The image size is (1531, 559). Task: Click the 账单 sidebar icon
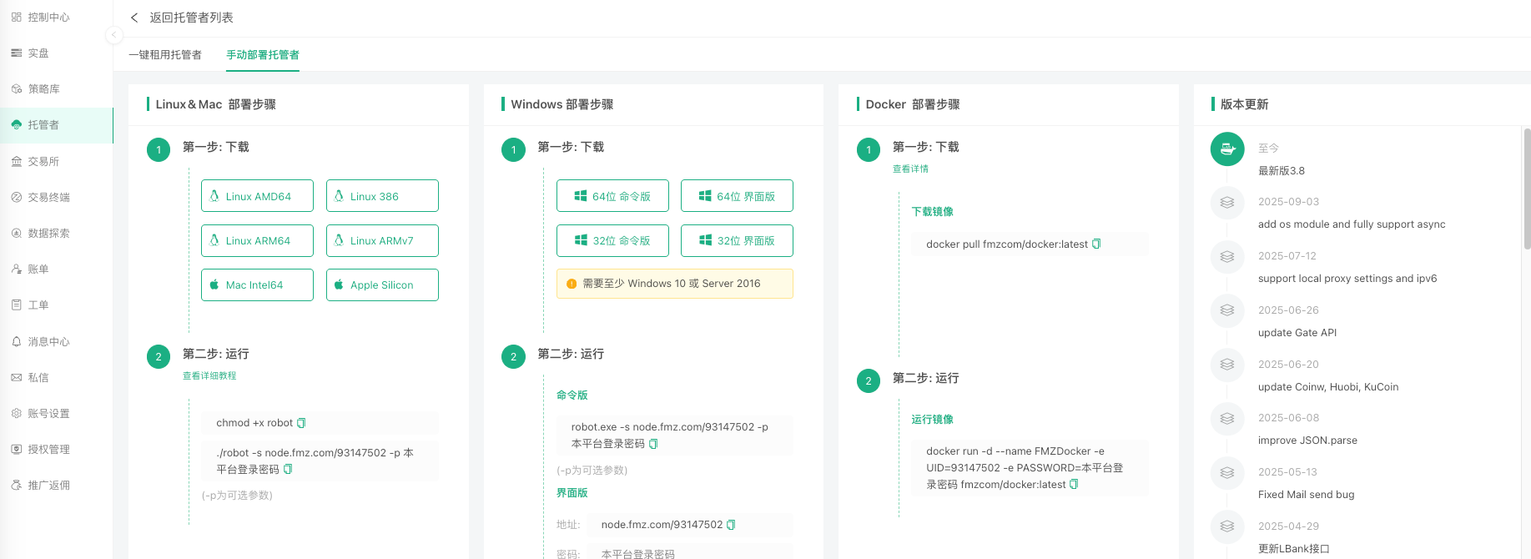[x=16, y=269]
